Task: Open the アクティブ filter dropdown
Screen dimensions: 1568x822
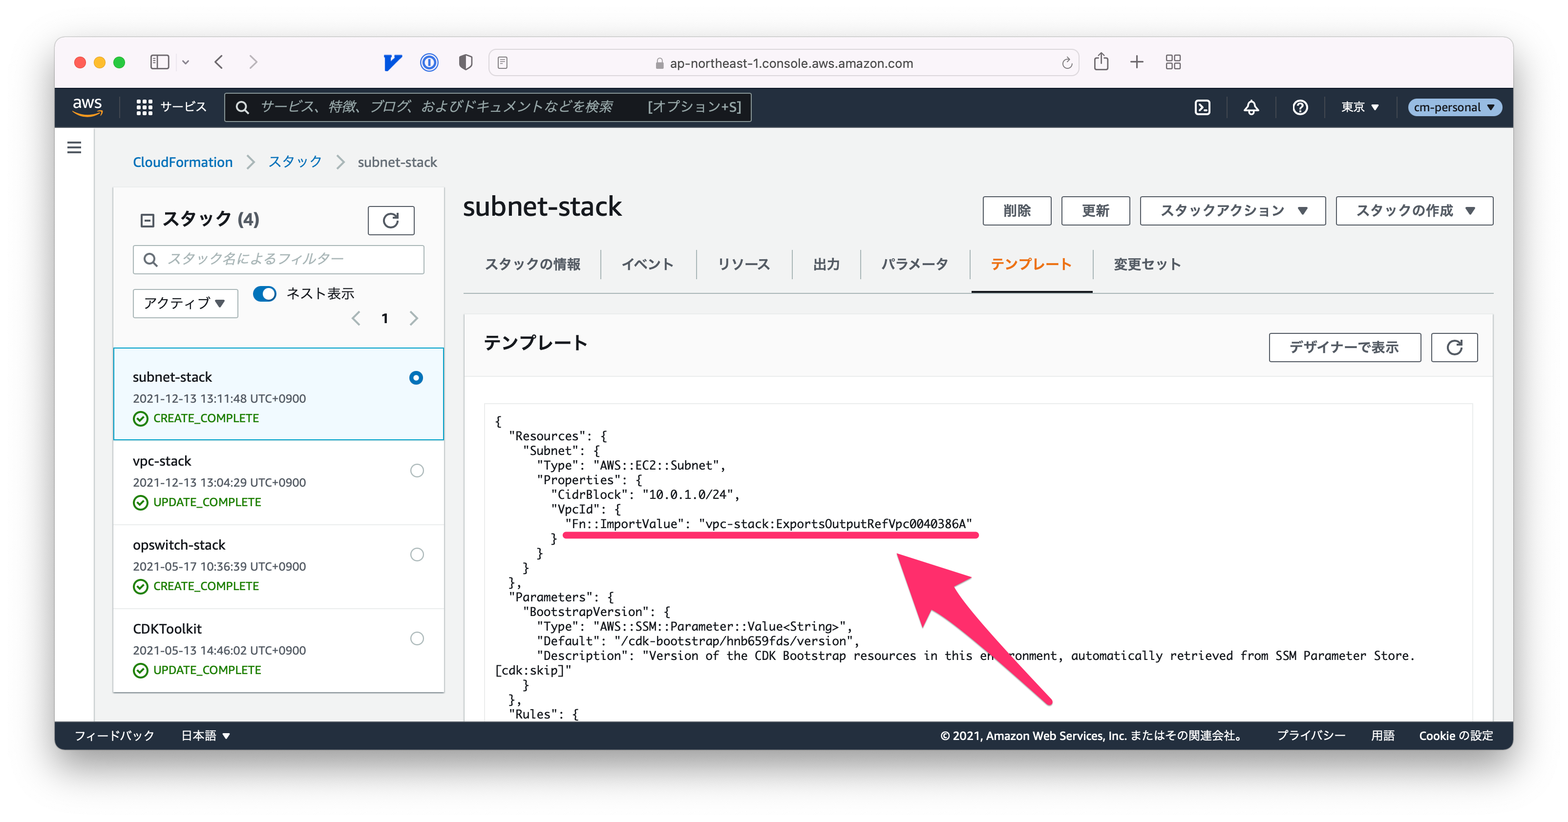Action: pyautogui.click(x=185, y=303)
